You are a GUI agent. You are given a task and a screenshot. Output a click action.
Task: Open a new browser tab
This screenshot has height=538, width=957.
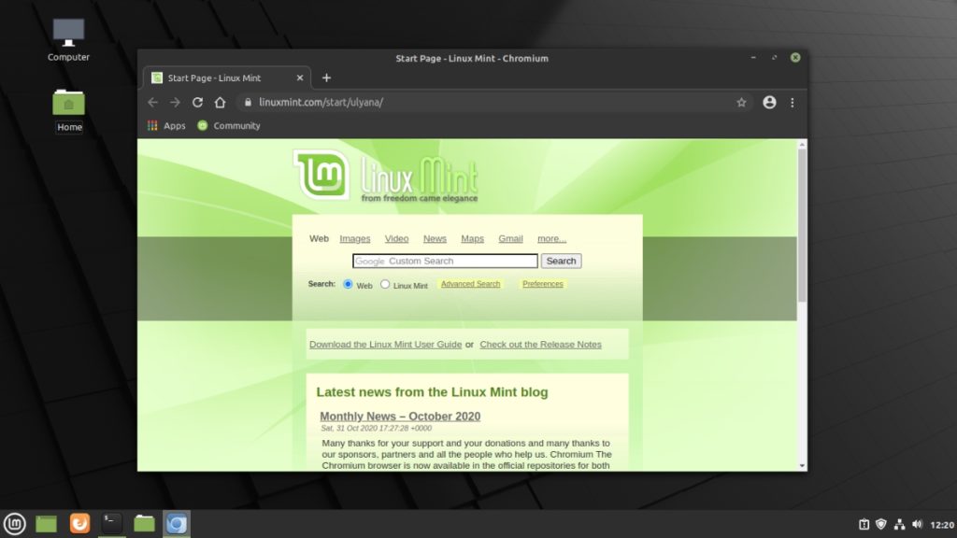[326, 78]
